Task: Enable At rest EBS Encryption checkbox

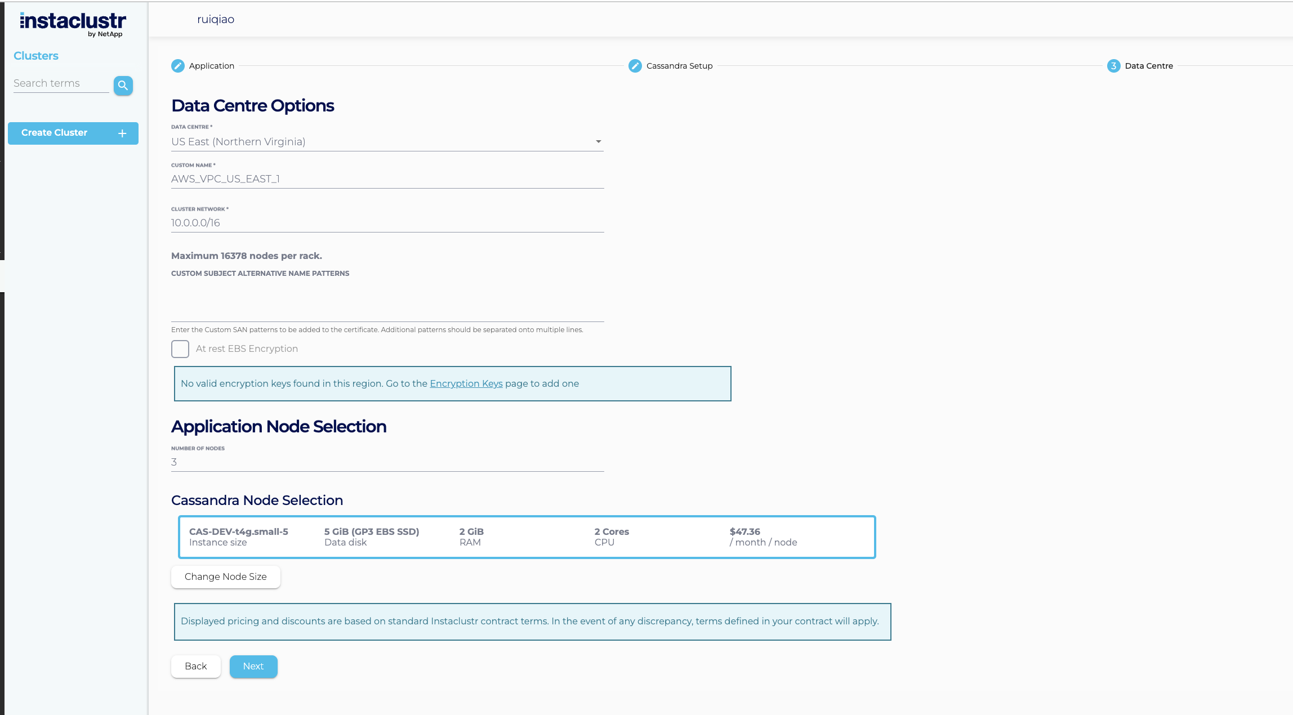Action: [x=180, y=349]
